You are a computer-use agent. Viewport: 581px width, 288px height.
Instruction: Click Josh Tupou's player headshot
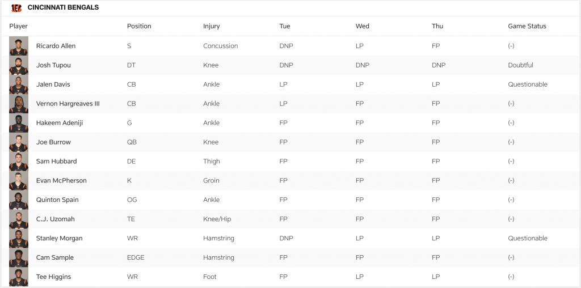tap(19, 65)
